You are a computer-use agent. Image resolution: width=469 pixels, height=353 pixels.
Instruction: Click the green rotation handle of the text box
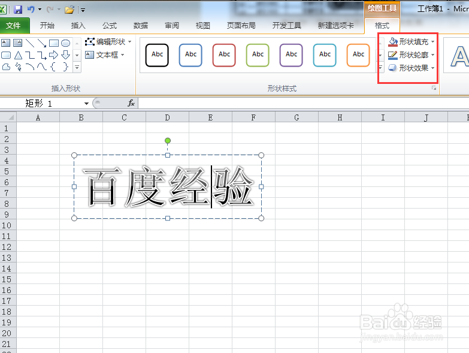point(168,141)
